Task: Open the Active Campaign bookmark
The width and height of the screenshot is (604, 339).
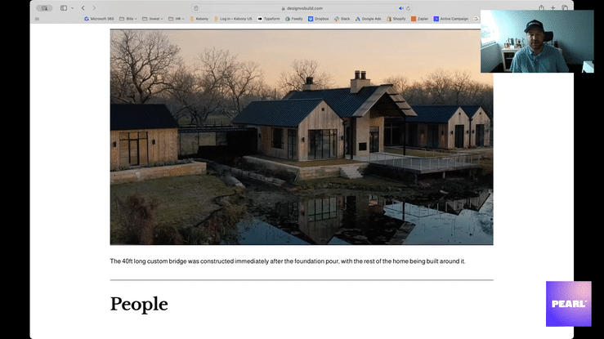Action: pos(450,19)
